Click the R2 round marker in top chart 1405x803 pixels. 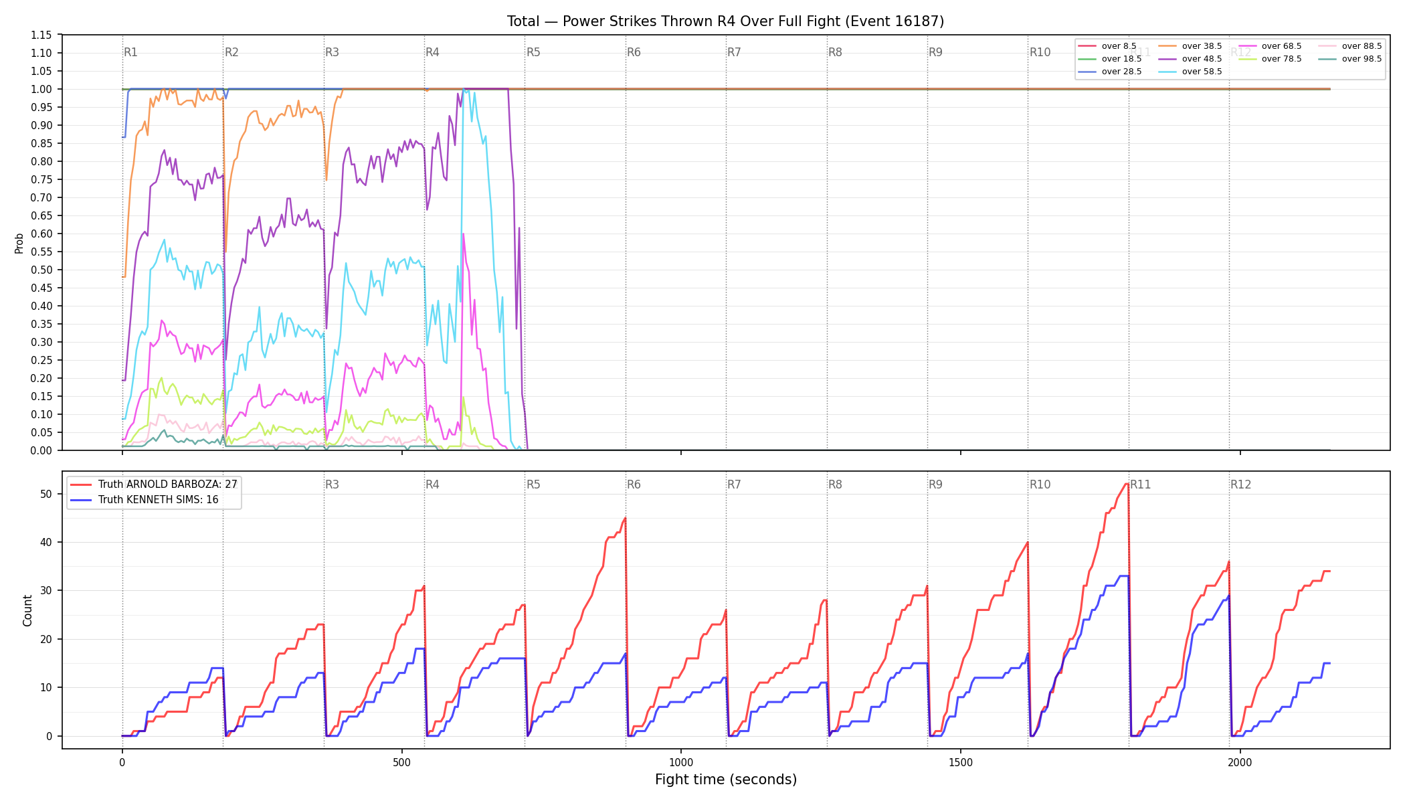[x=231, y=52]
